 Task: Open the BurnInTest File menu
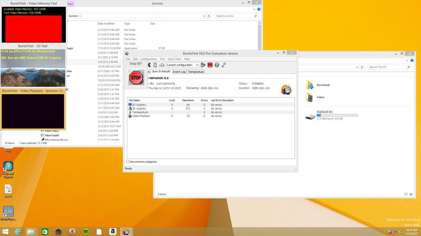coord(128,59)
